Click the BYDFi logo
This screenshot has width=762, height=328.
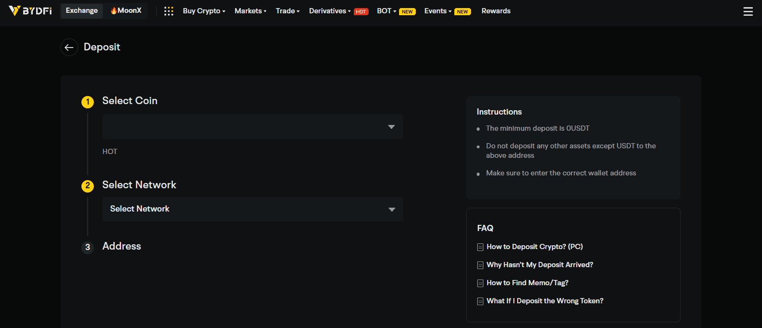click(30, 10)
